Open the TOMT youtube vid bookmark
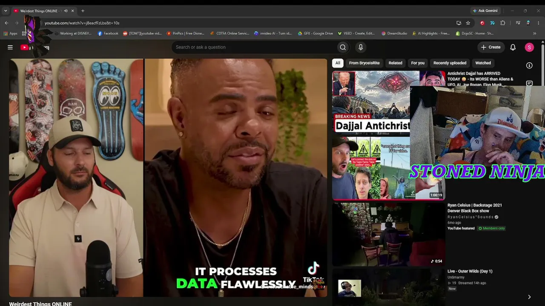 coord(142,33)
